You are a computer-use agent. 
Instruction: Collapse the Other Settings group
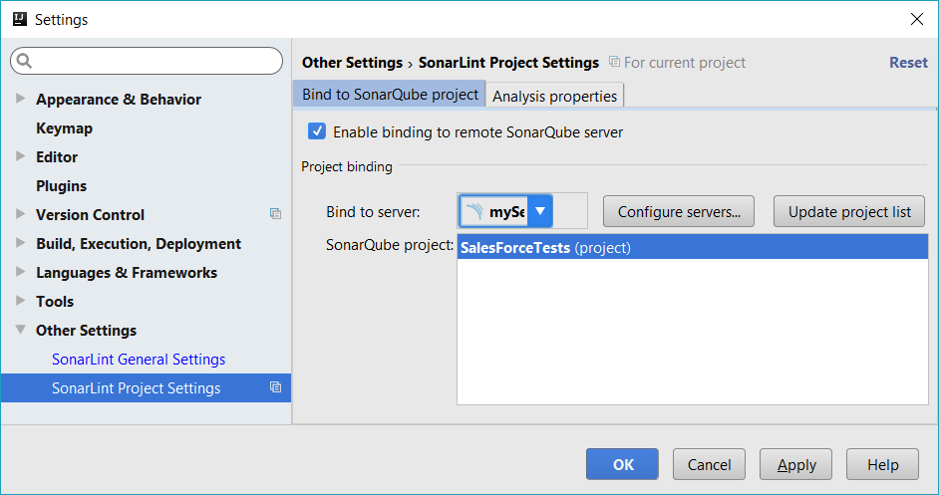[x=21, y=330]
